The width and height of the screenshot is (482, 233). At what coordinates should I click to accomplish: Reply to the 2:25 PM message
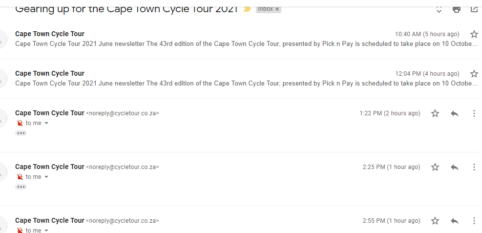[x=455, y=167]
